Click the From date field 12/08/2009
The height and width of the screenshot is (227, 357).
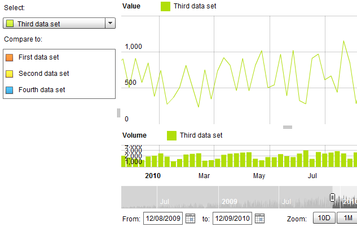[163, 219]
